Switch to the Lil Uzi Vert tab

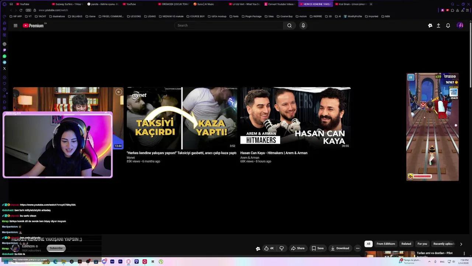tap(244, 4)
